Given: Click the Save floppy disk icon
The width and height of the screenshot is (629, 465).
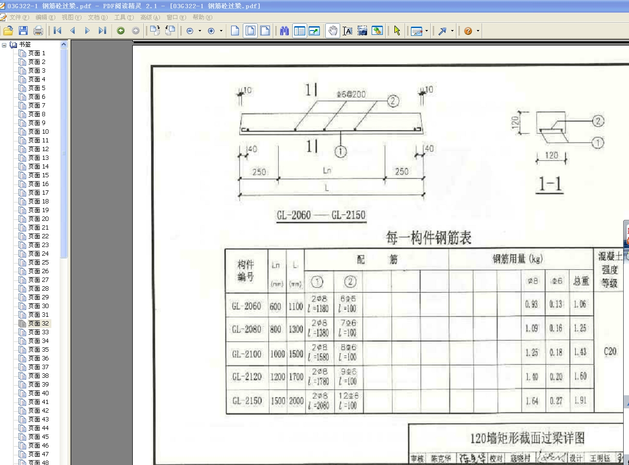Looking at the screenshot, I should pyautogui.click(x=23, y=31).
